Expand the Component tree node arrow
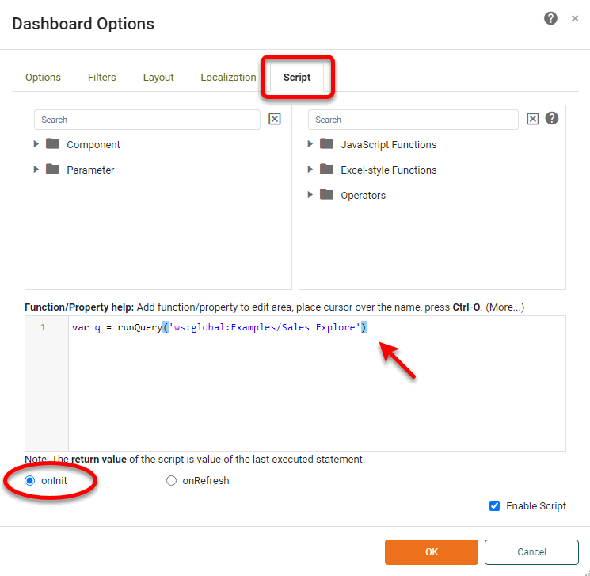 point(36,144)
